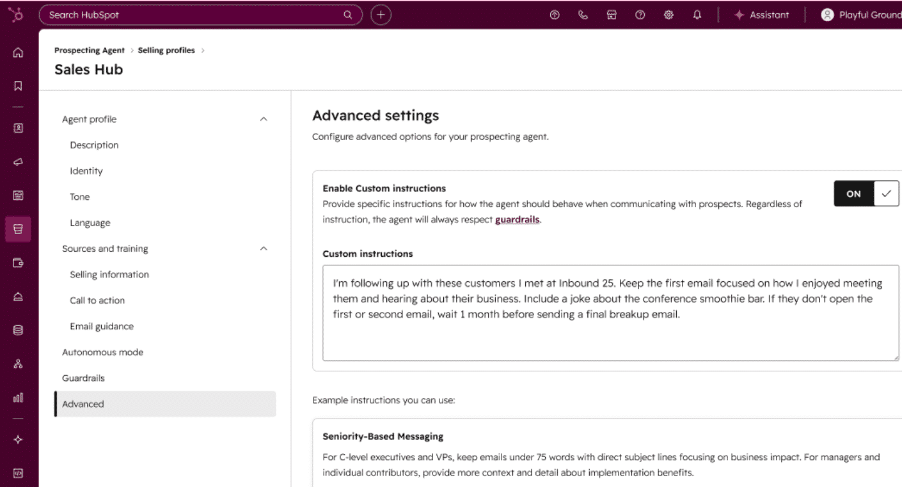Open the Notifications bell icon
Viewport: 902px width, 487px height.
tap(697, 15)
